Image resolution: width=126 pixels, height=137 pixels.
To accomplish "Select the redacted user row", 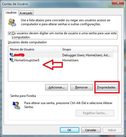I will click(61, 55).
